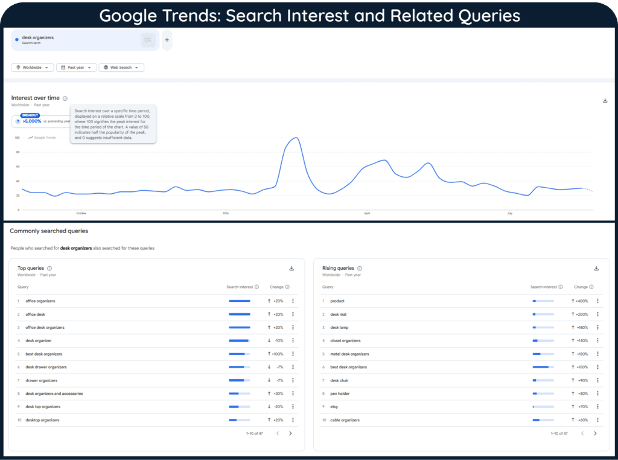This screenshot has height=460, width=618.
Task: Go to previous page of Rising queries
Action: click(582, 433)
